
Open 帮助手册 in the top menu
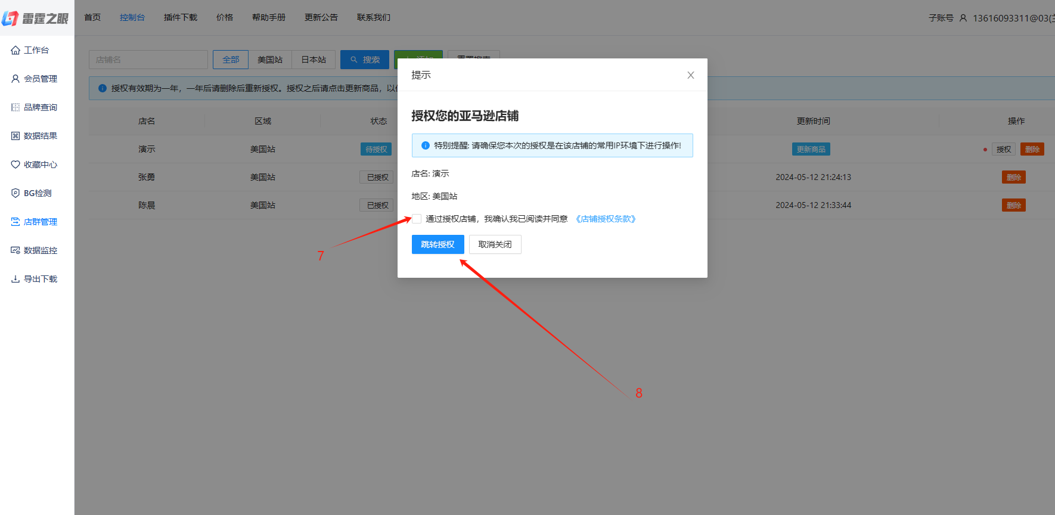(x=268, y=17)
